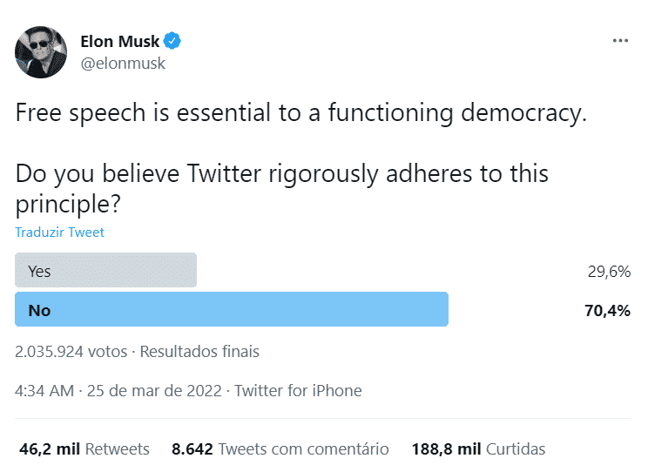Click the blue verified badge icon
Screen dimensions: 648x472
(172, 41)
